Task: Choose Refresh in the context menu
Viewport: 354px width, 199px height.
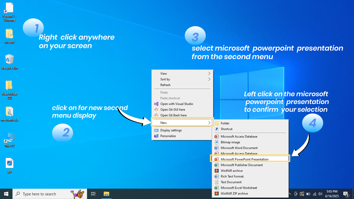Action: tap(165, 85)
